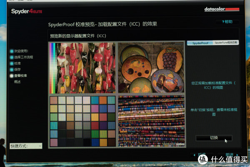The image size is (250, 167).
Task: Open the chili peppers preview image
Action: click(84, 68)
